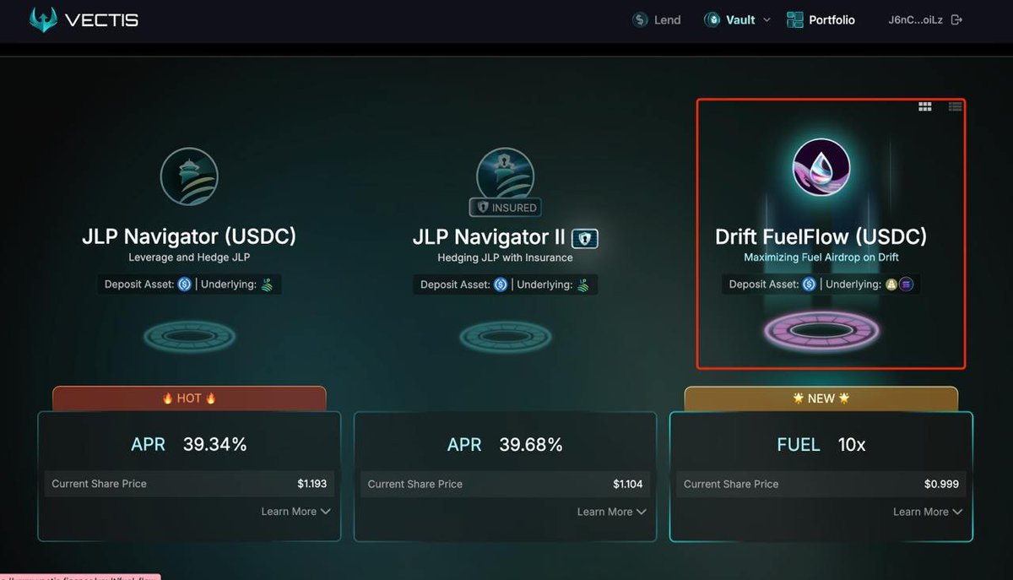Image resolution: width=1013 pixels, height=580 pixels.
Task: Open Learn More for JLP Navigator II
Action: (x=611, y=511)
